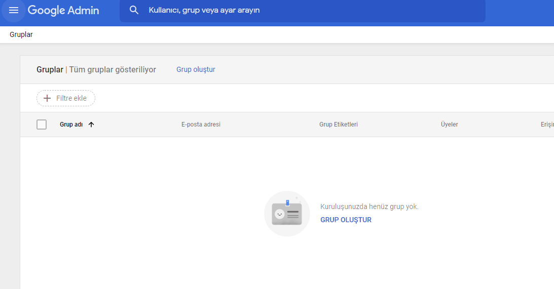554x289 pixels.
Task: Select the Gruplar breadcrumb
Action: pos(21,35)
